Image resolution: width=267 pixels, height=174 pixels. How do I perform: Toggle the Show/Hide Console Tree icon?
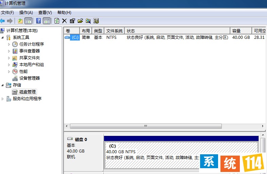tap(29, 21)
